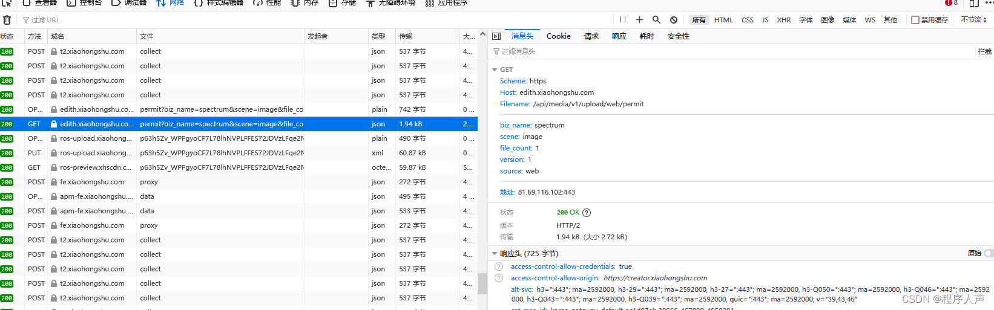This screenshot has height=310, width=994.
Task: Switch to the 请求 tab
Action: (x=591, y=36)
